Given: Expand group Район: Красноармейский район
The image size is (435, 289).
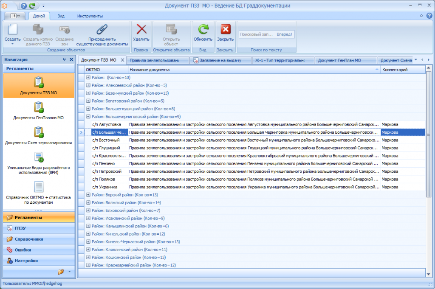Looking at the screenshot, I should 88,265.
